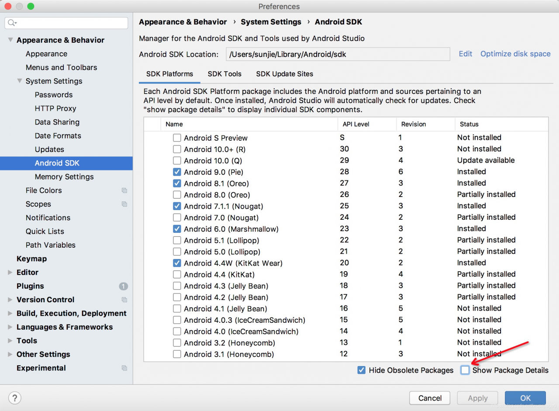
Task: Sort table by the API Level column header
Action: 367,124
